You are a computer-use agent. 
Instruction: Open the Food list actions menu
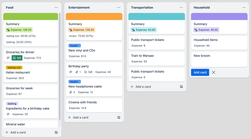click(x=56, y=8)
